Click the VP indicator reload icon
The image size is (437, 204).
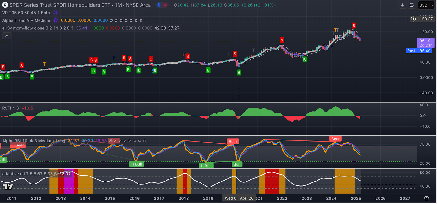pyautogui.click(x=55, y=13)
